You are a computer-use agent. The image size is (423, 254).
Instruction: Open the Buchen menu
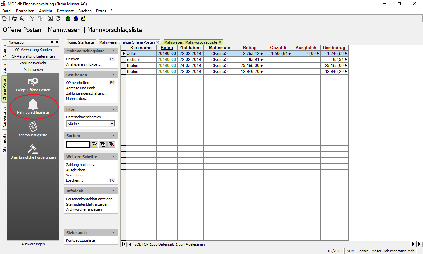tap(85, 11)
